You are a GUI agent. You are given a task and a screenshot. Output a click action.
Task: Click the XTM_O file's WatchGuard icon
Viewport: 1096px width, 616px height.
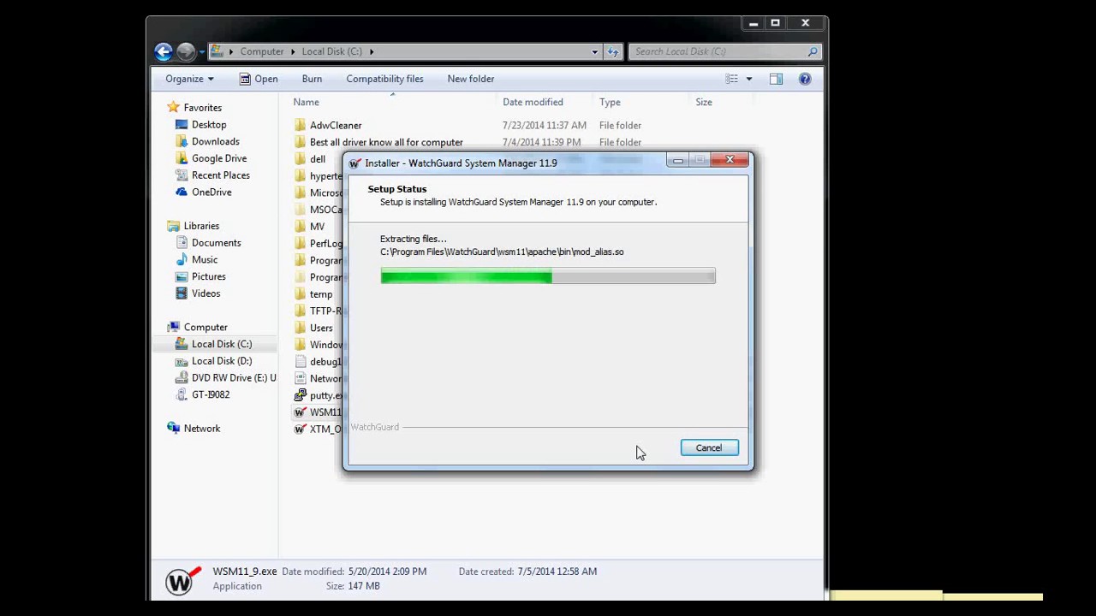coord(300,429)
